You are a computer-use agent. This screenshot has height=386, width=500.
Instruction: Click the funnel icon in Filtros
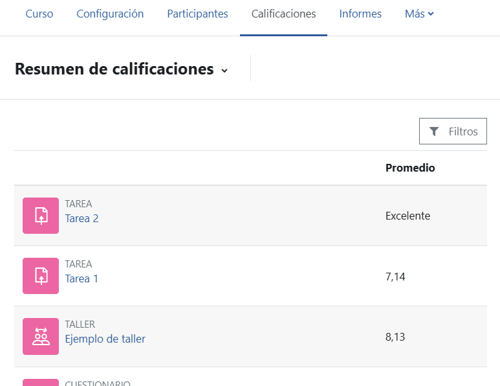[433, 131]
